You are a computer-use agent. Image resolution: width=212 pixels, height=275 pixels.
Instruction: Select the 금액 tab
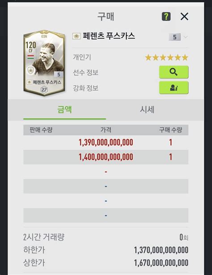point(64,110)
